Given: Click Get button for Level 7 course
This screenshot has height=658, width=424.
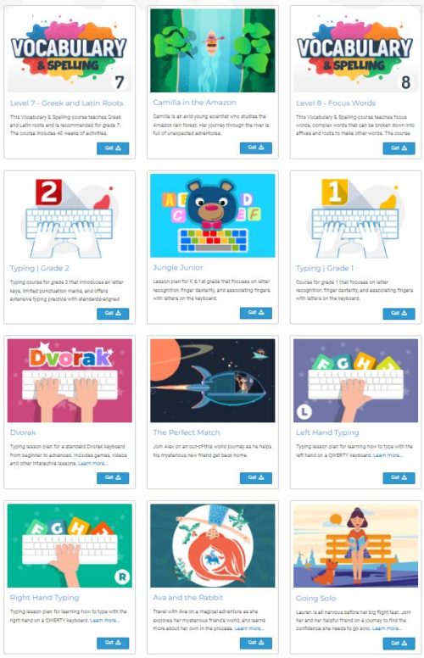Looking at the screenshot, I should (x=113, y=148).
